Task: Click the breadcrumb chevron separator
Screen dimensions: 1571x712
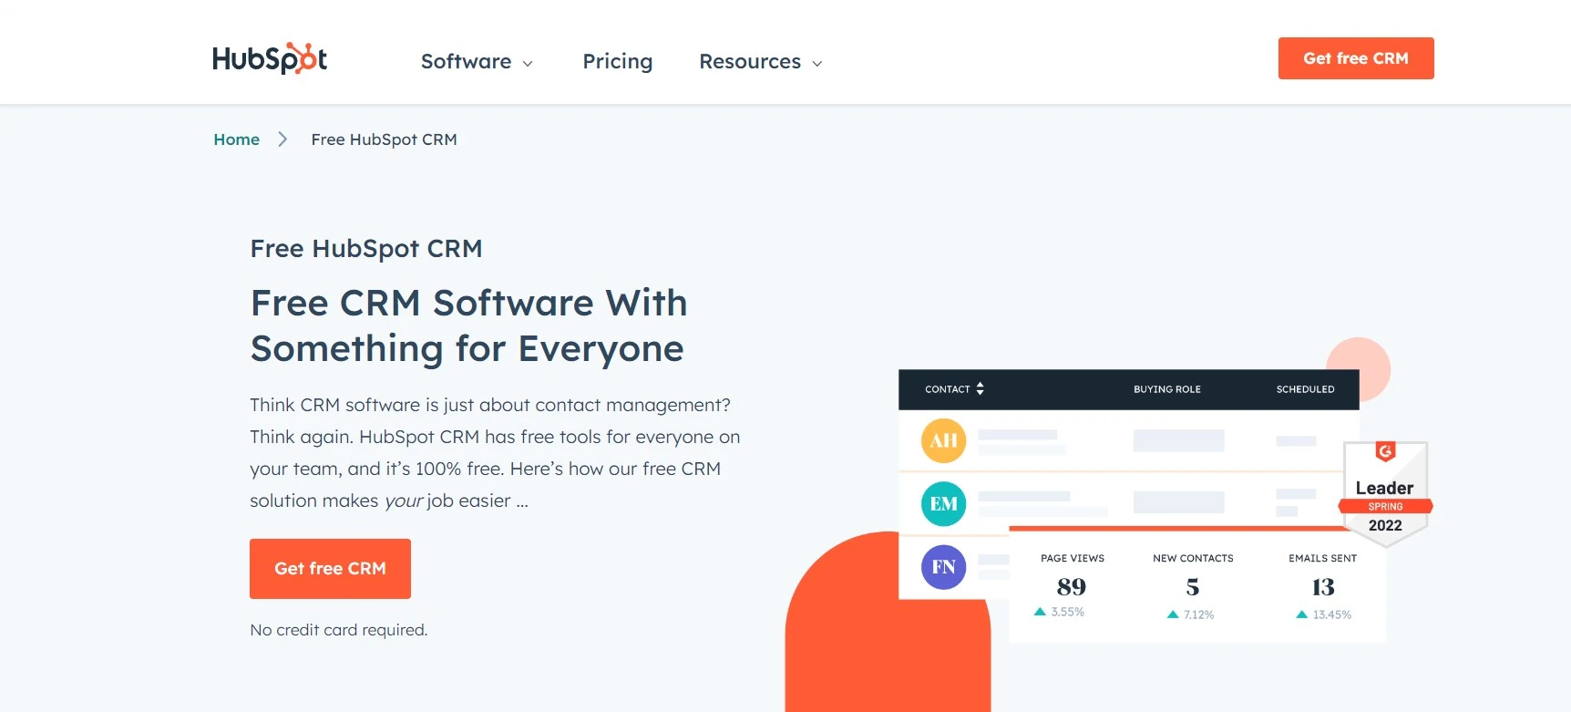Action: pyautogui.click(x=282, y=139)
